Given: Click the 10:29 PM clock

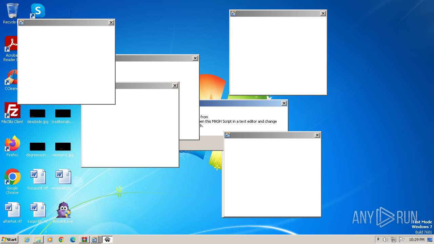Looking at the screenshot, I should [x=417, y=240].
